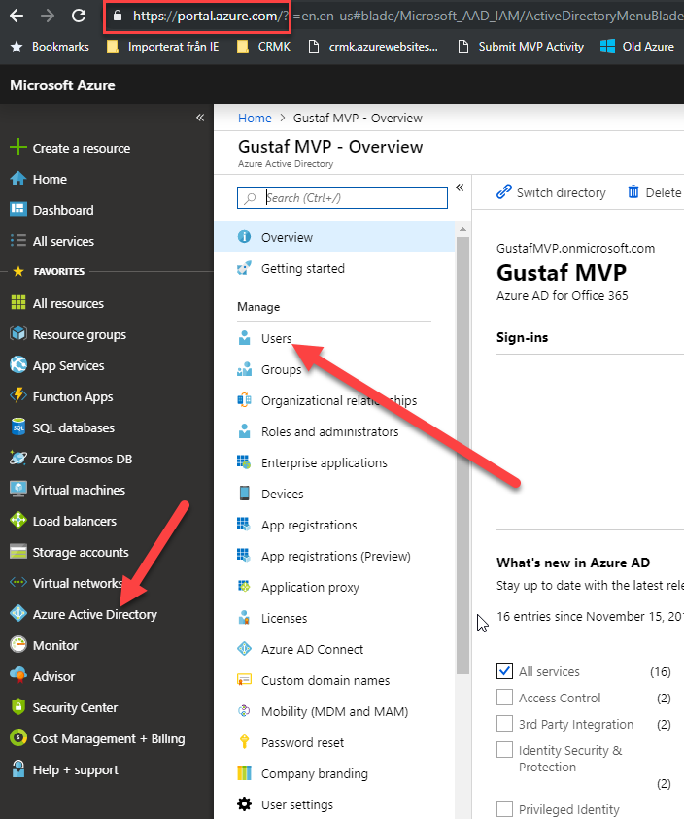Open Resource groups cube icon

(17, 334)
